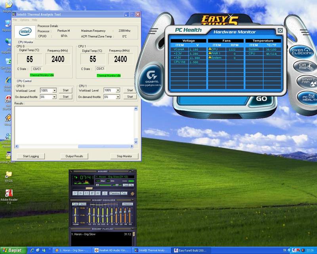Toggle the equalizer ON button
This screenshot has width=317, height=254.
coord(75,204)
